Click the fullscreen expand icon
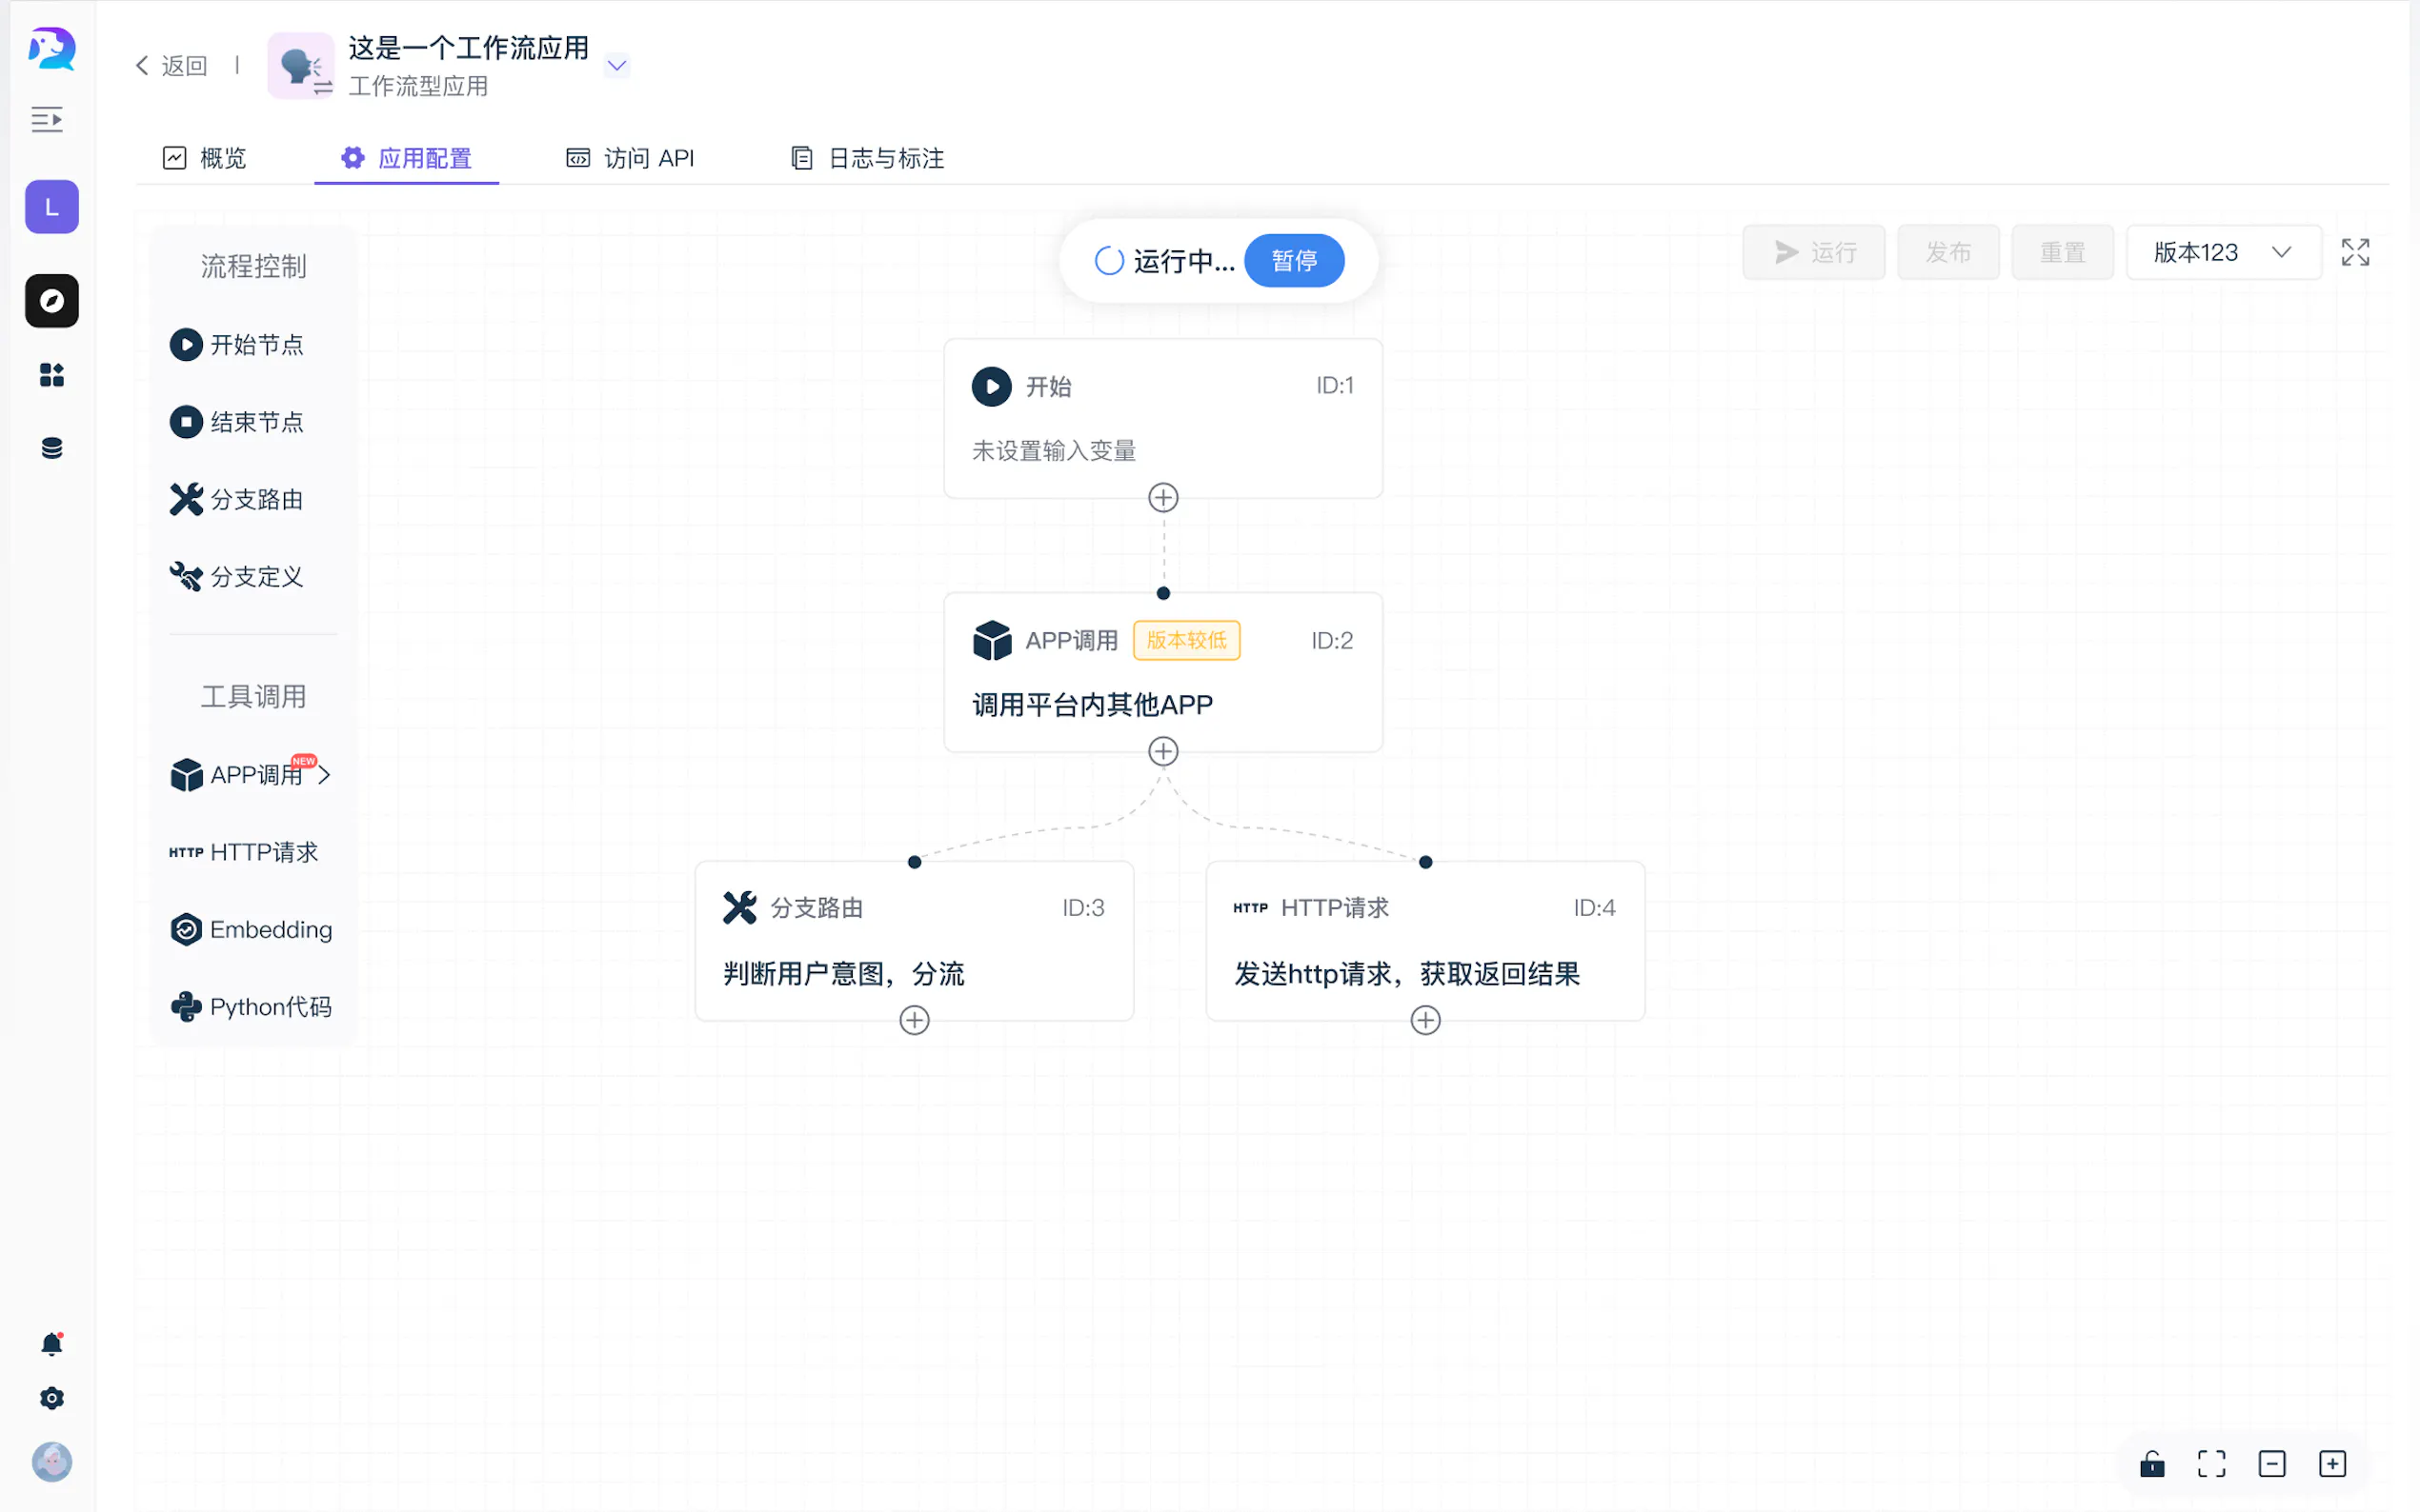The height and width of the screenshot is (1512, 2420). tap(2354, 252)
